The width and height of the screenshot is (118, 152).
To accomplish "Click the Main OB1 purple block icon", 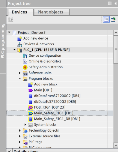I will (x=31, y=90).
